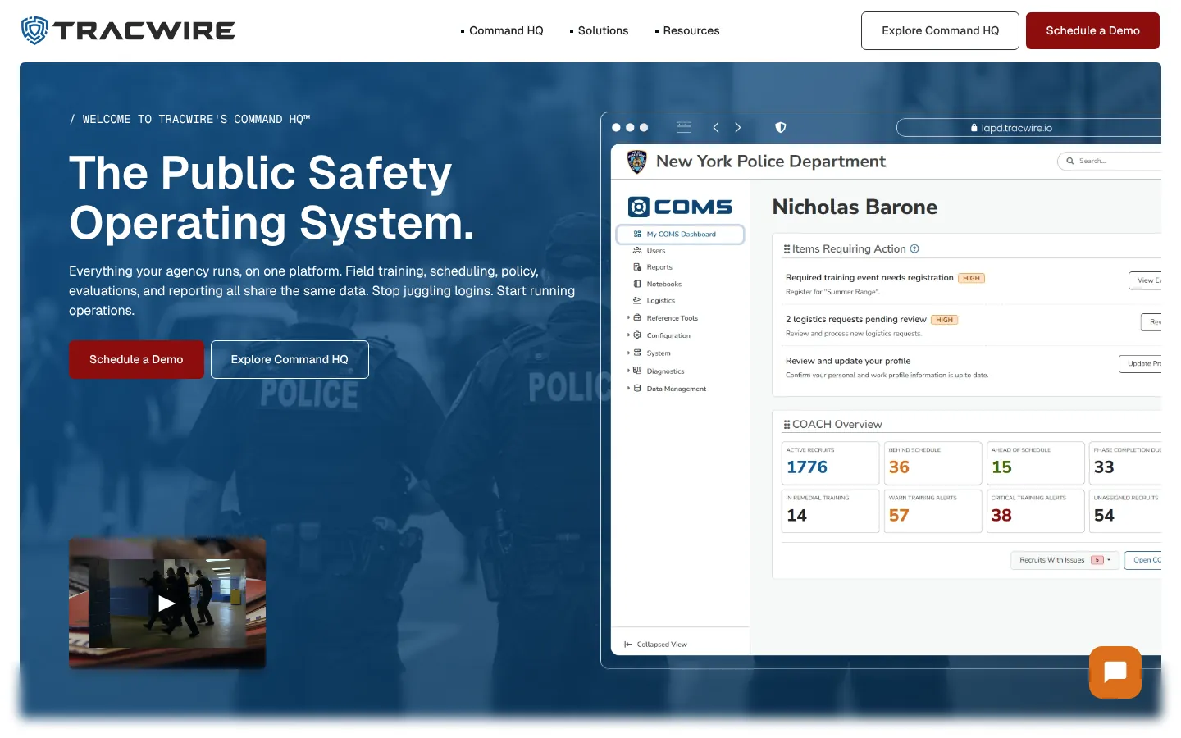Click the drag handle beside Items Requiring Action

[787, 249]
